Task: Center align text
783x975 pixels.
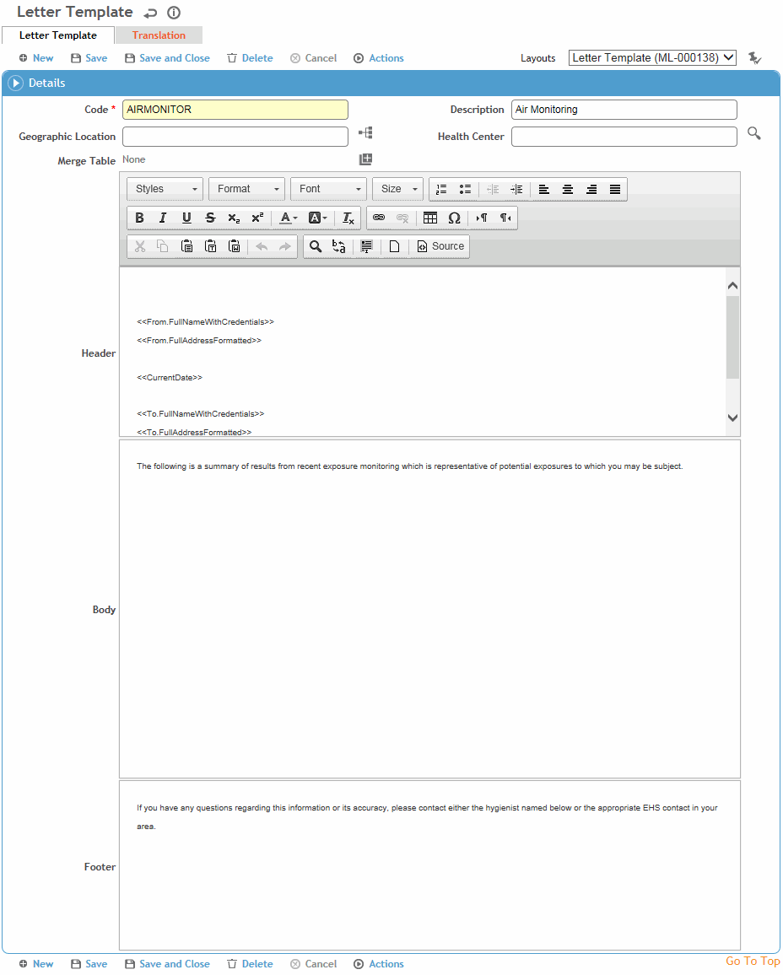Action: 568,189
